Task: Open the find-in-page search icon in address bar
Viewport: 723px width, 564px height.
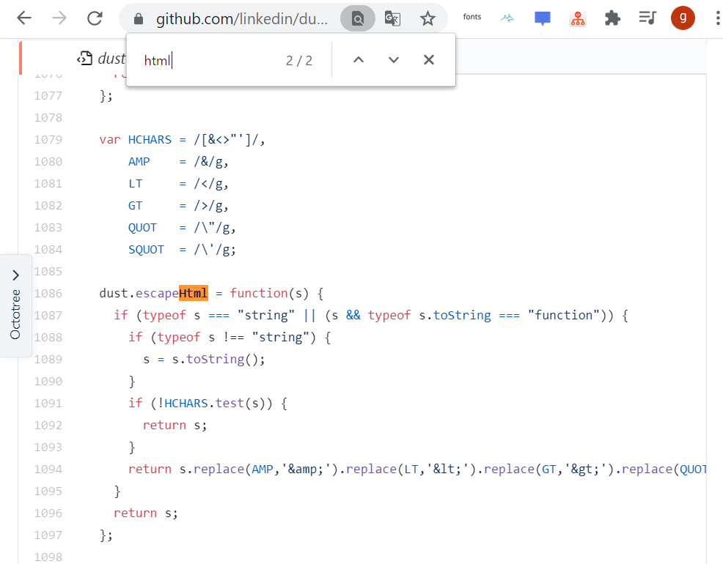Action: (357, 18)
